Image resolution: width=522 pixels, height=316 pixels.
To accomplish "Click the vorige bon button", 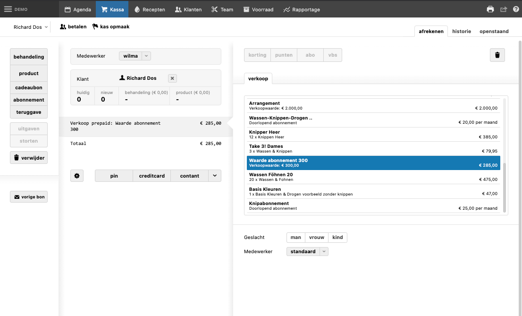I will coord(29,197).
